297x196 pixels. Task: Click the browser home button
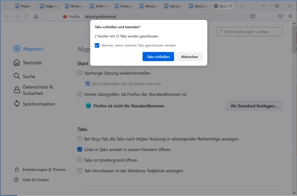[x=36, y=16]
